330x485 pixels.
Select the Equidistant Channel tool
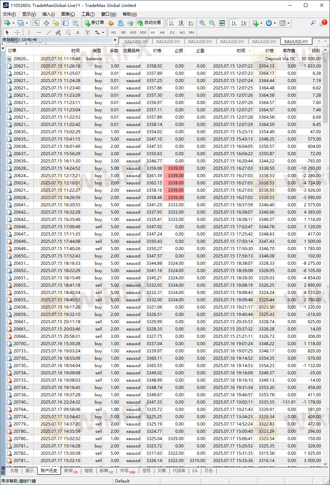pos(58,32)
